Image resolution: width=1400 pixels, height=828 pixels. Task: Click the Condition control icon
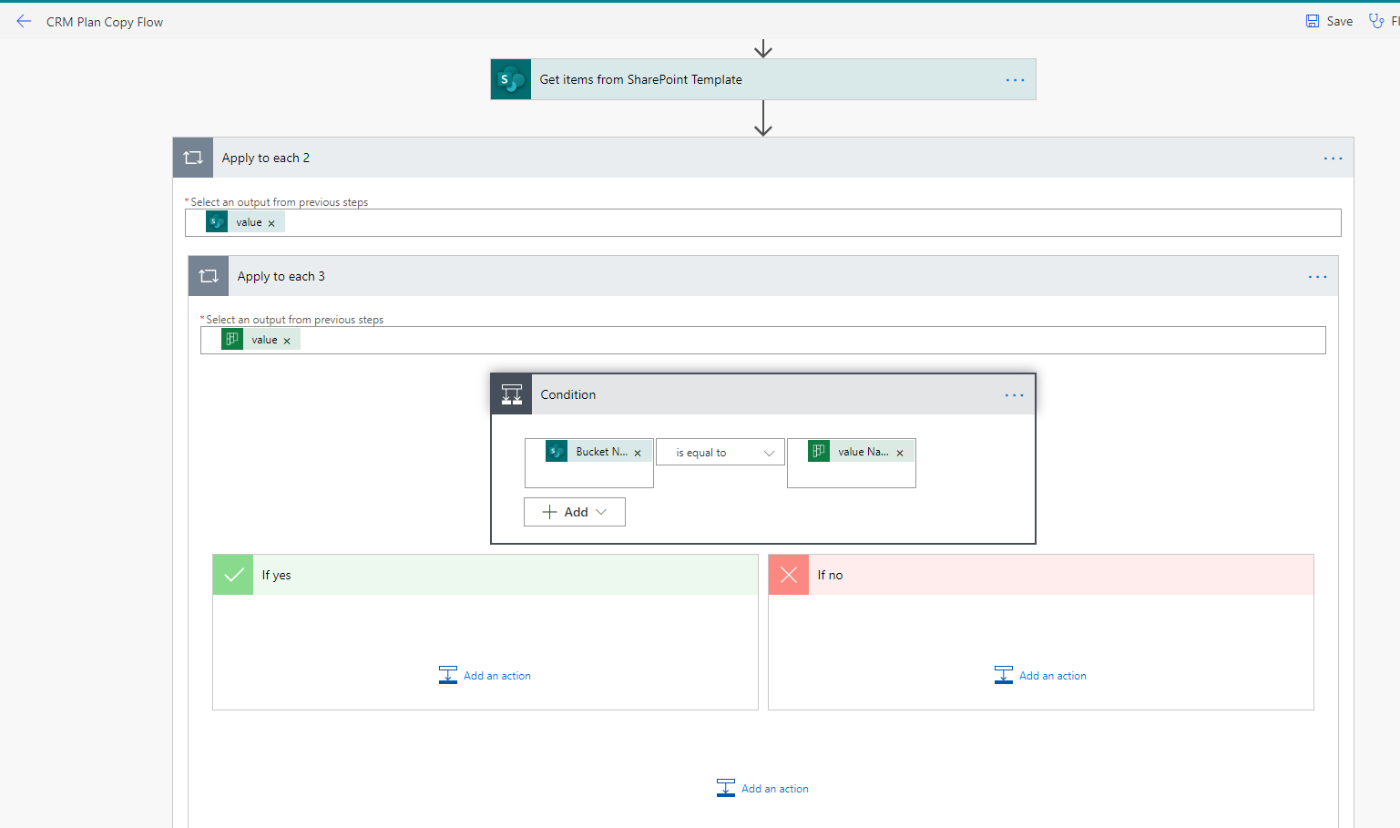(x=512, y=394)
